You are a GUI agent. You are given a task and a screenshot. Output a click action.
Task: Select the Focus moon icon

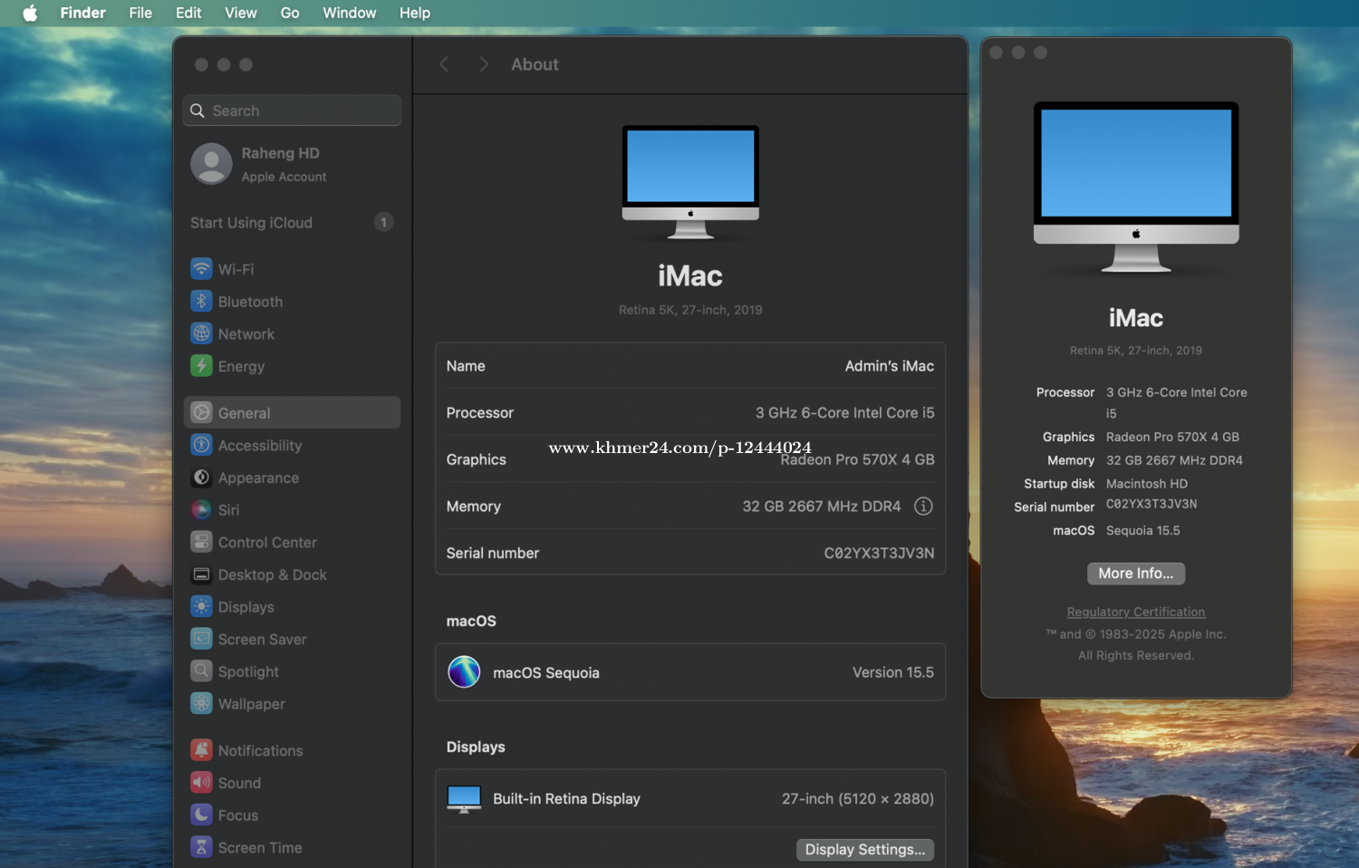tap(201, 815)
